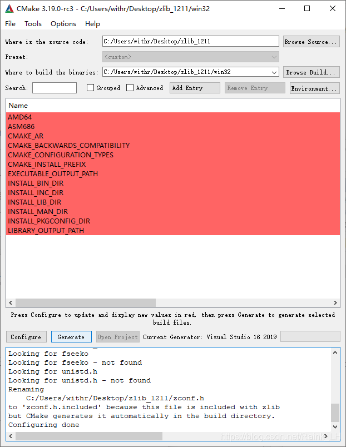Click the 'Renaming' log line
Screen dimensions: 346x447
coord(26,389)
